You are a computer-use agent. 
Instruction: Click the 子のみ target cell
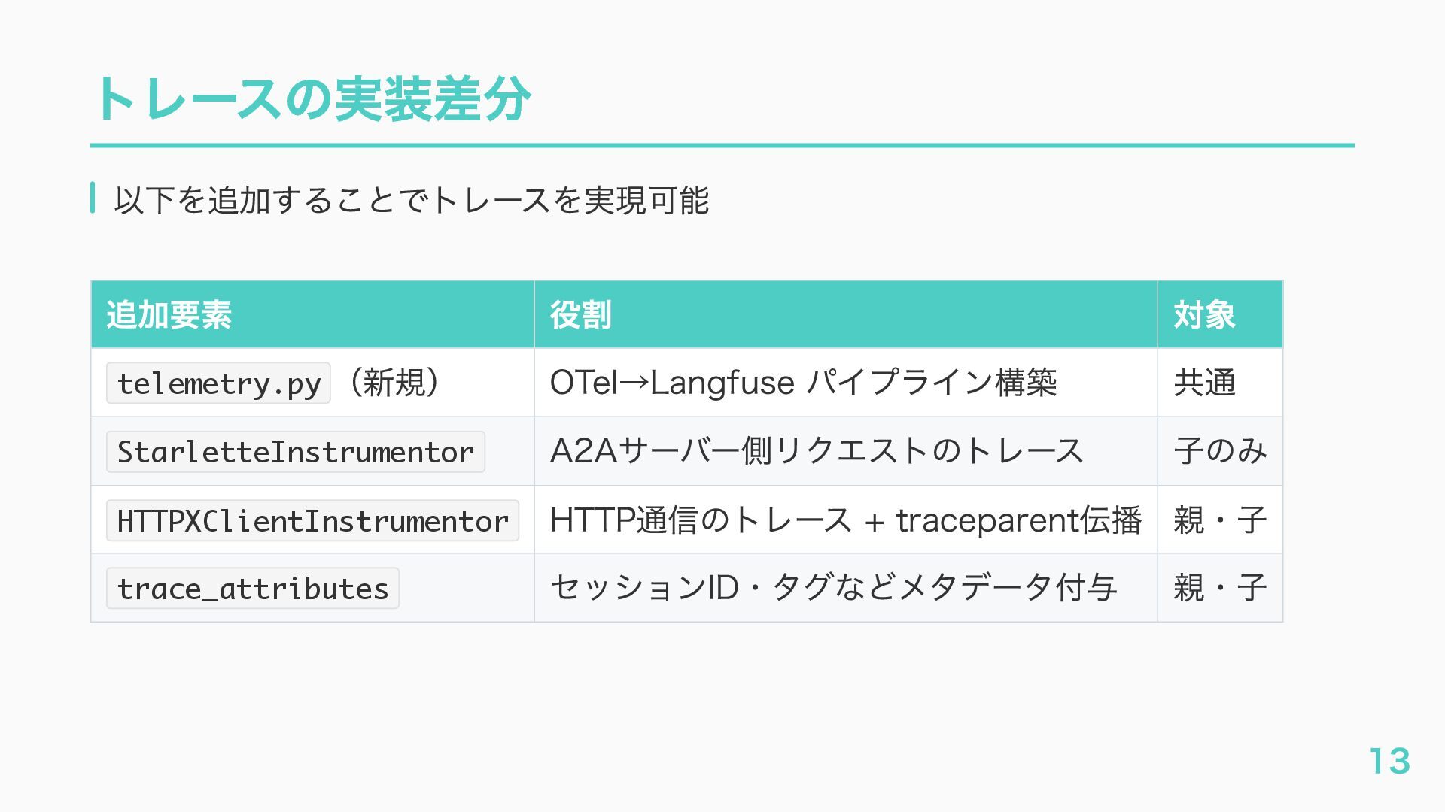point(1220,451)
